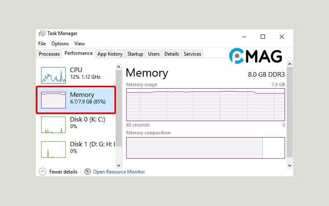
Task: Open Resource Monitor link
Action: click(119, 172)
